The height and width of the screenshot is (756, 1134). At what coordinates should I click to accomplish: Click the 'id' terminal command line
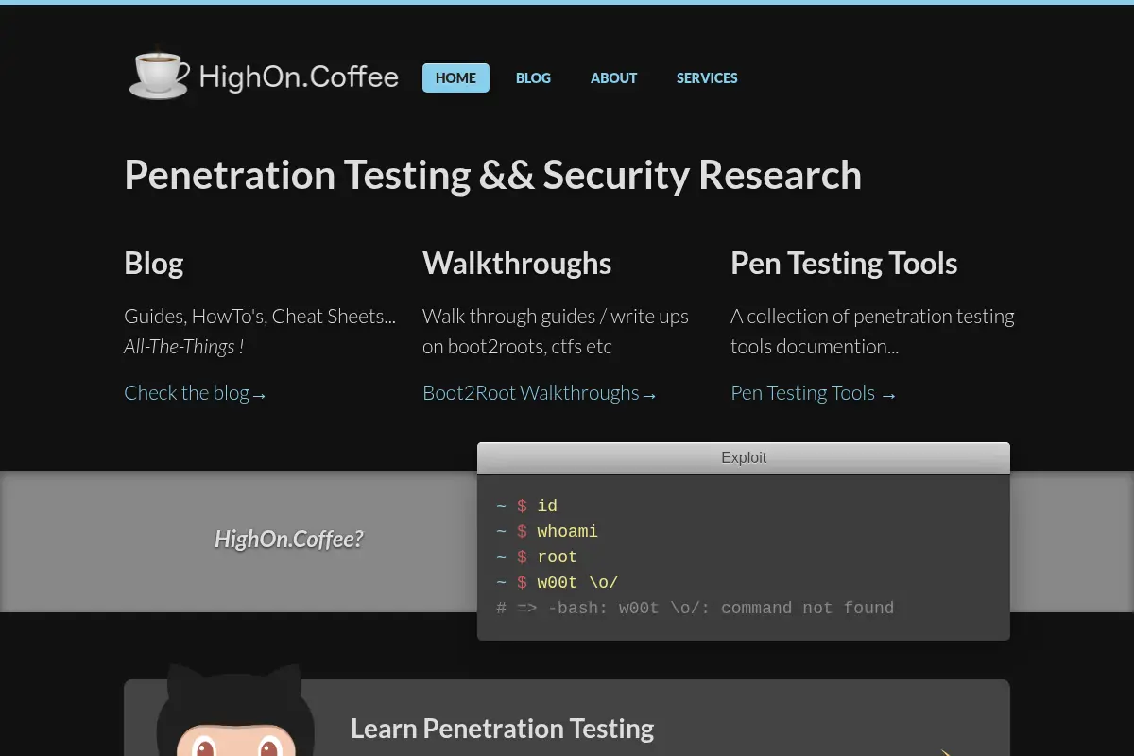(526, 506)
